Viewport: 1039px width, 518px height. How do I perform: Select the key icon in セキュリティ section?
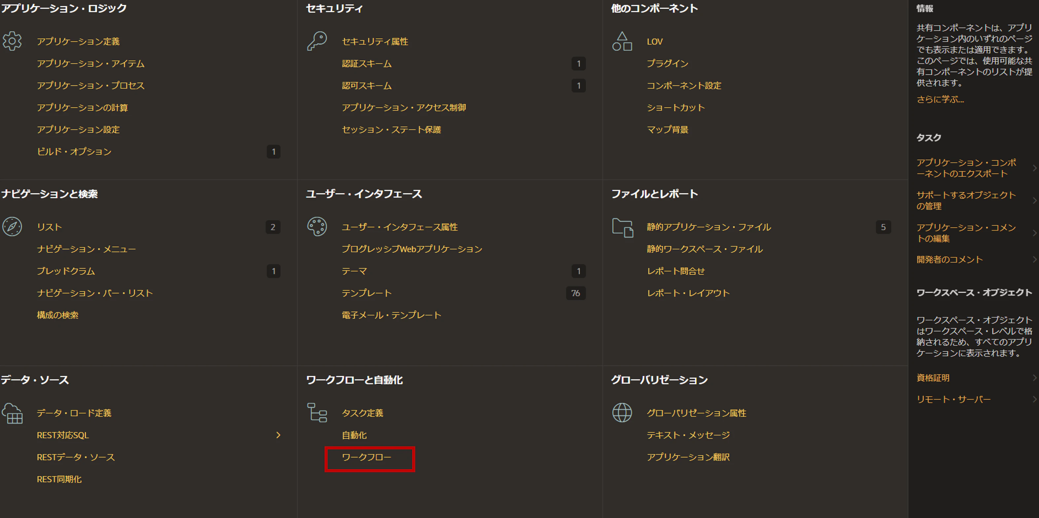point(317,40)
